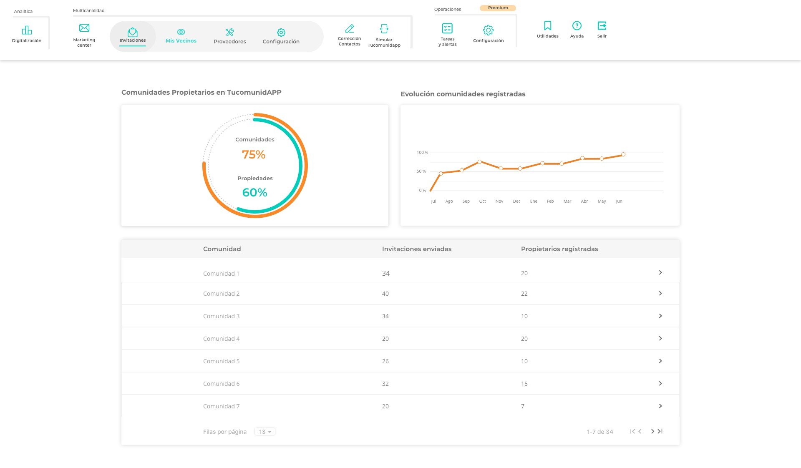Image resolution: width=801 pixels, height=468 pixels.
Task: Jump to last page of table
Action: [x=660, y=432]
